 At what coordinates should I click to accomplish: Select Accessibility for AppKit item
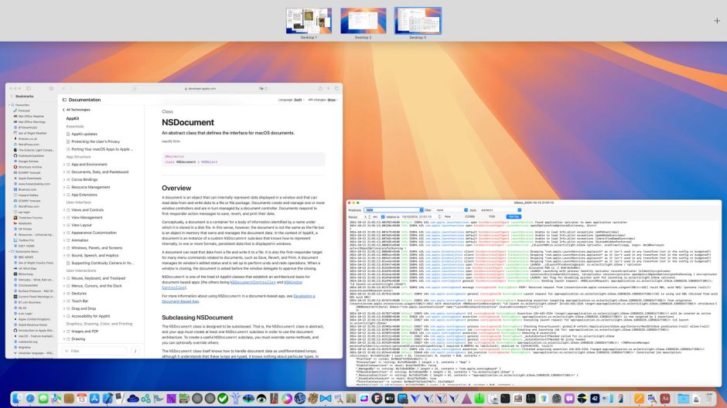(90, 316)
